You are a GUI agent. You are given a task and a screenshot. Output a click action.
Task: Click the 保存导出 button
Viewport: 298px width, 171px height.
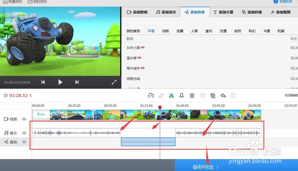(236, 165)
